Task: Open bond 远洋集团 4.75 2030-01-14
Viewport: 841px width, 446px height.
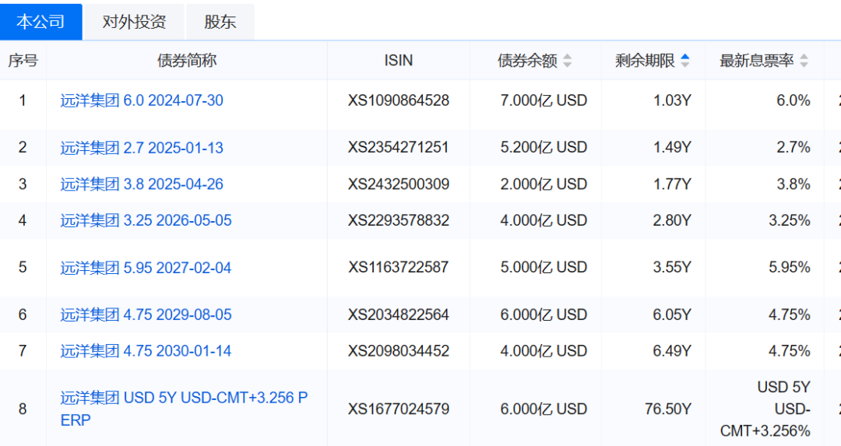Action: coord(146,351)
